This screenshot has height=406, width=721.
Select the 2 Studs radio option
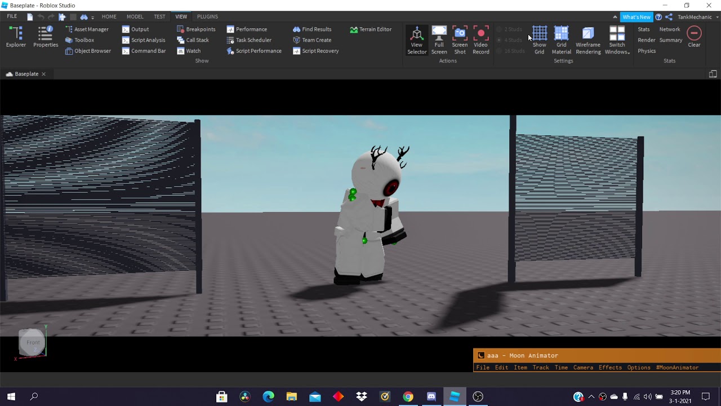point(510,29)
